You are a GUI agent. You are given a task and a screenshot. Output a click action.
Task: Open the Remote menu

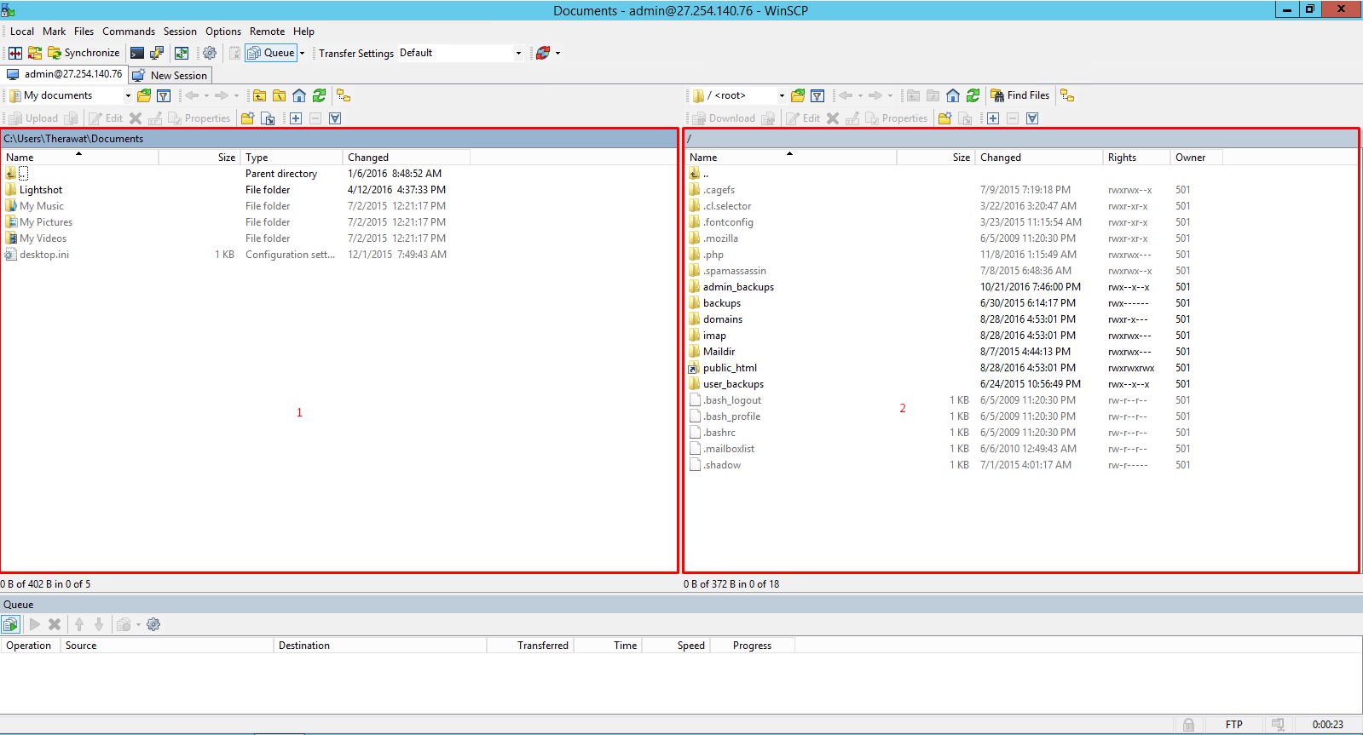click(x=268, y=32)
